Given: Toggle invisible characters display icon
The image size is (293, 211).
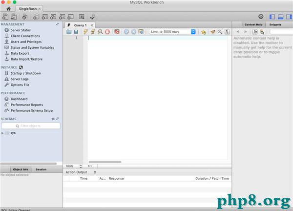Looking at the screenshot, I should [x=227, y=32].
